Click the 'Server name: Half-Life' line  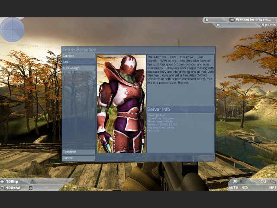160,121
